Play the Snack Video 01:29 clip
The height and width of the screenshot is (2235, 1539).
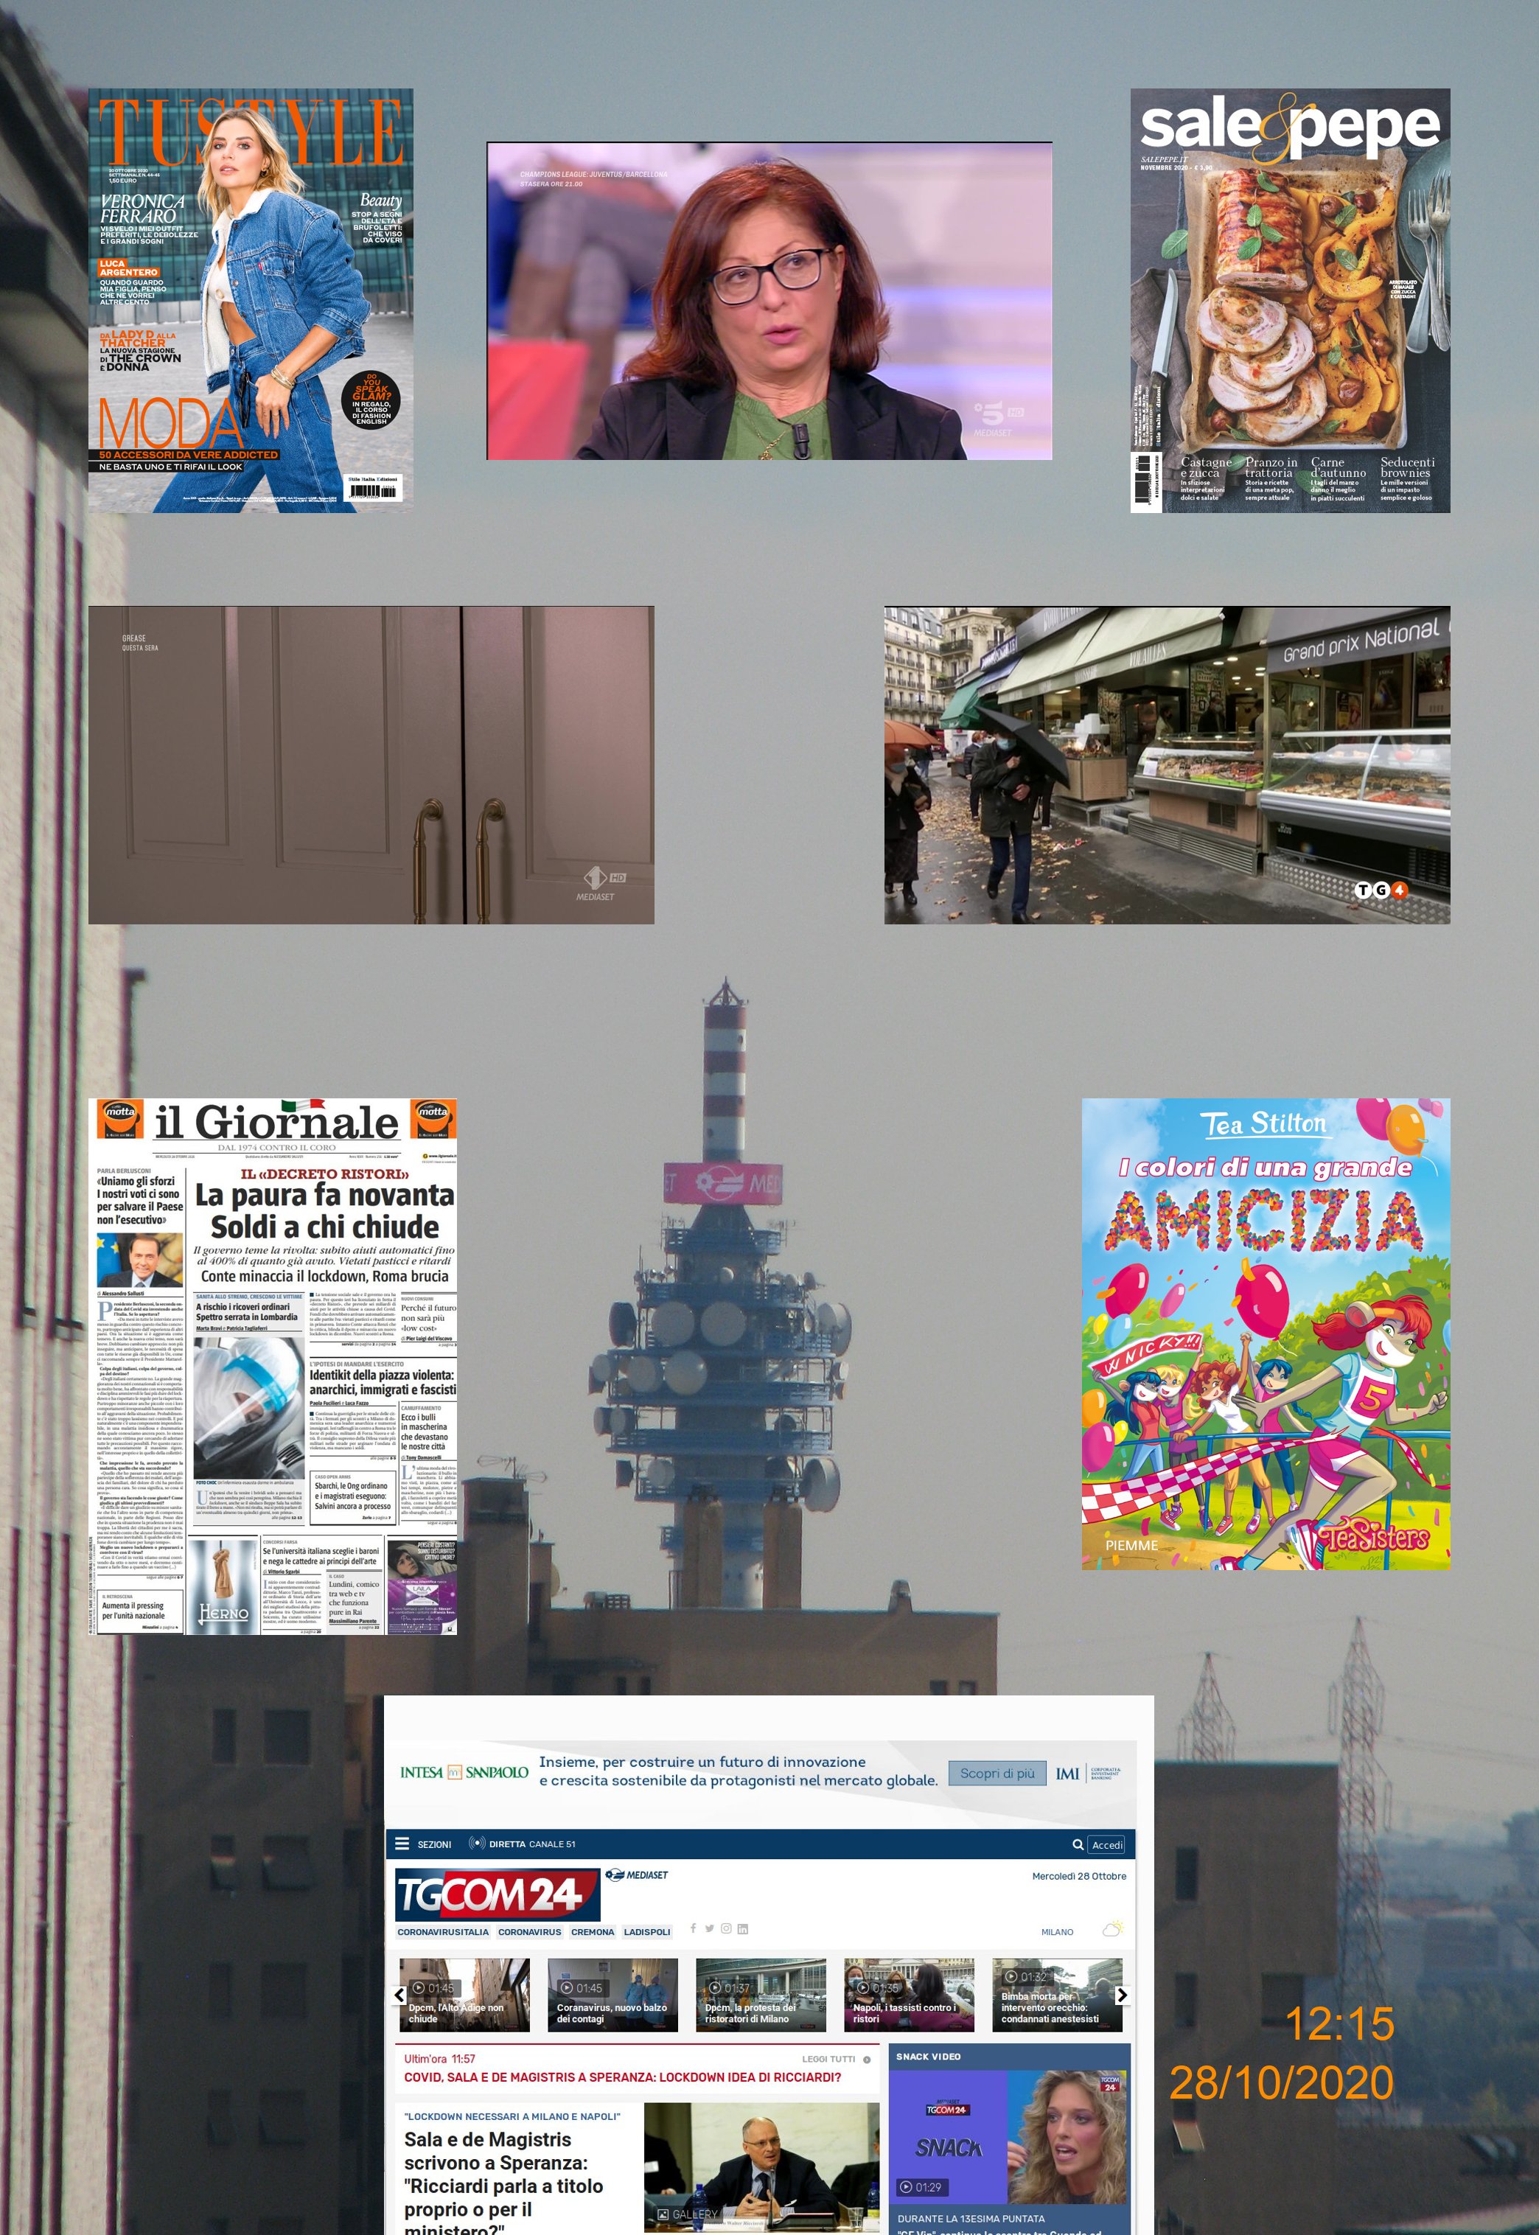point(905,2187)
